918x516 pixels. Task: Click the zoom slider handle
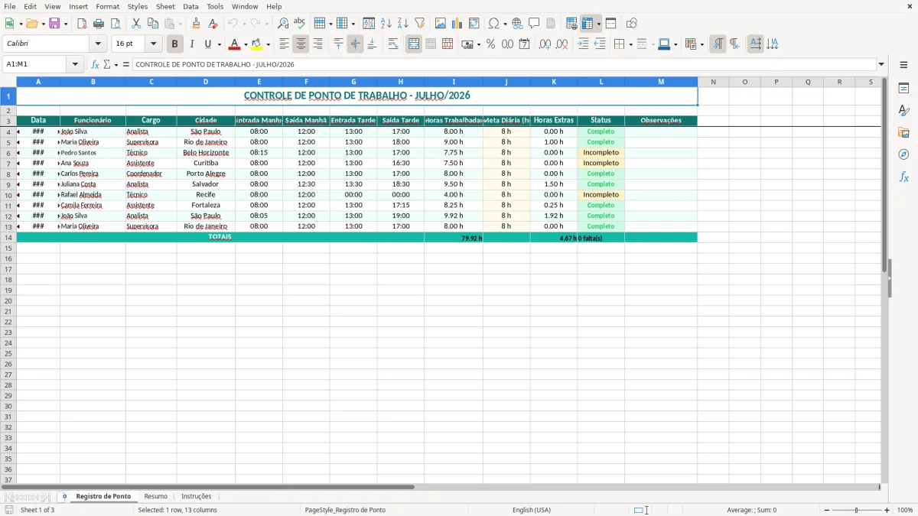click(x=857, y=510)
